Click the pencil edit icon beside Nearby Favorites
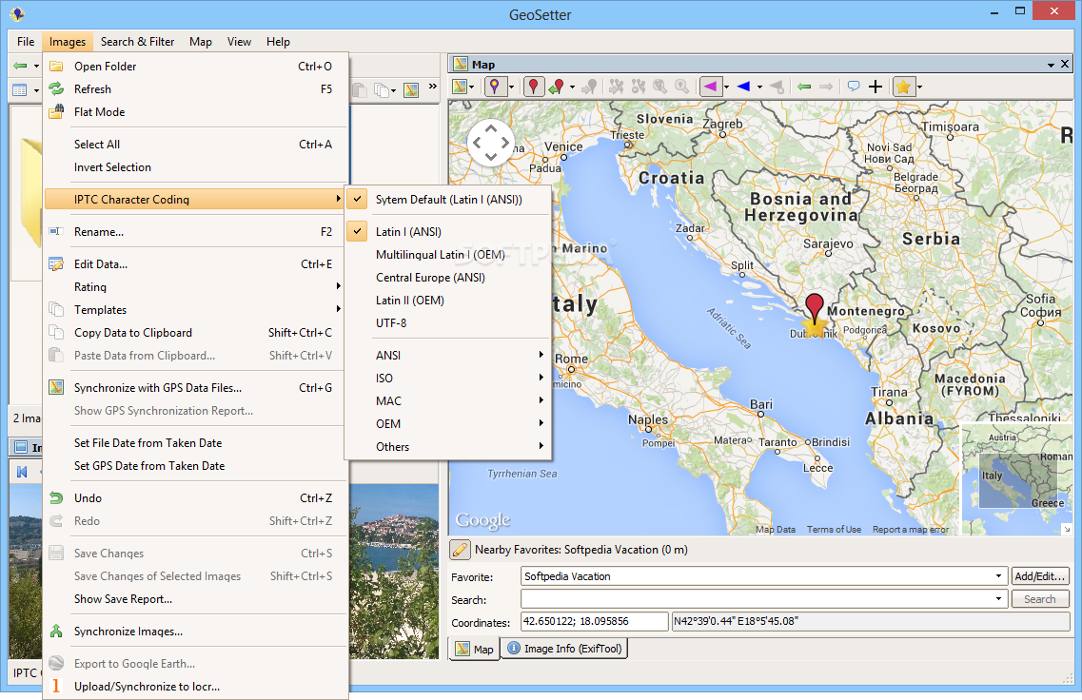Screen dimensions: 1082x700 pyautogui.click(x=460, y=550)
